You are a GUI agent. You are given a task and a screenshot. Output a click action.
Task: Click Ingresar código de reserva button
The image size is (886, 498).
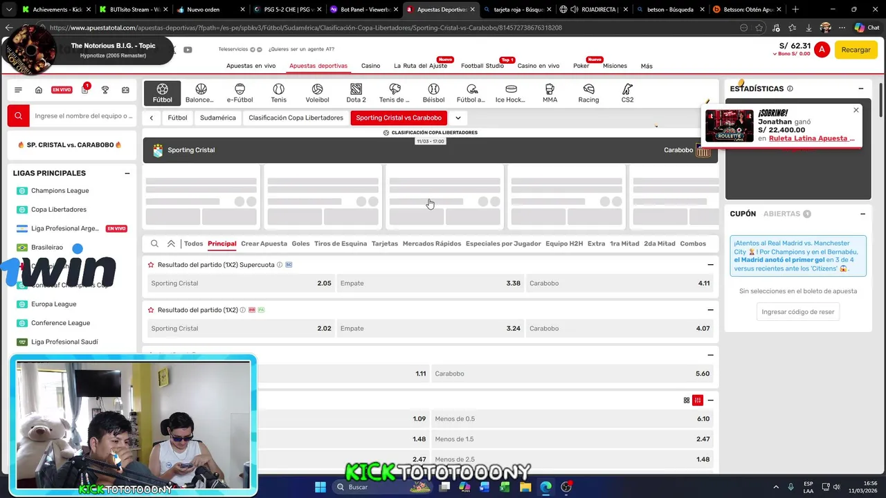click(798, 312)
